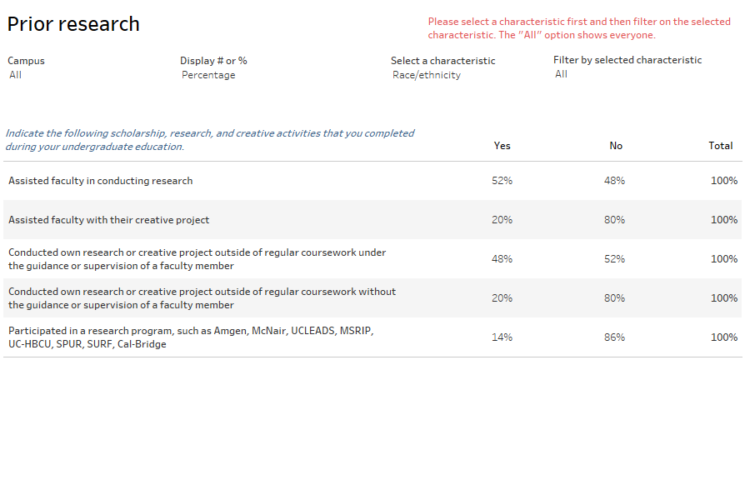The width and height of the screenshot is (750, 500).
Task: Select the 'Assisted faculty in conducting research' row
Action: [x=101, y=180]
